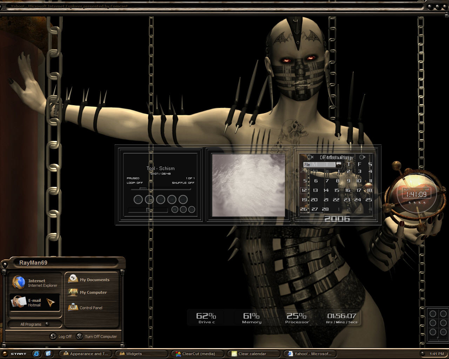Image resolution: width=449 pixels, height=359 pixels.
Task: Click the song position slider
Action: click(161, 189)
